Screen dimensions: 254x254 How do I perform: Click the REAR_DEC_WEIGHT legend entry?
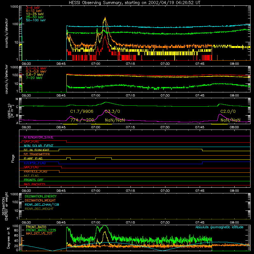coord(39,209)
